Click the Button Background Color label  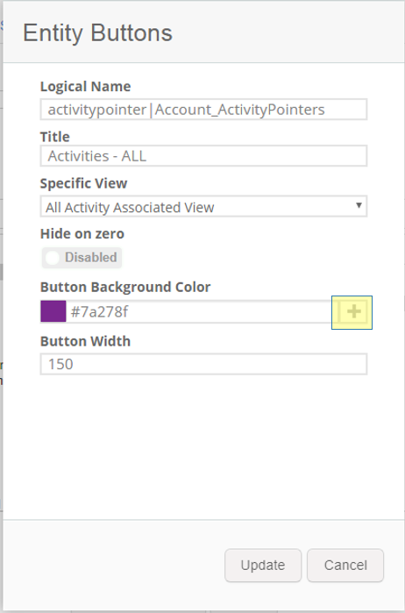(x=125, y=287)
